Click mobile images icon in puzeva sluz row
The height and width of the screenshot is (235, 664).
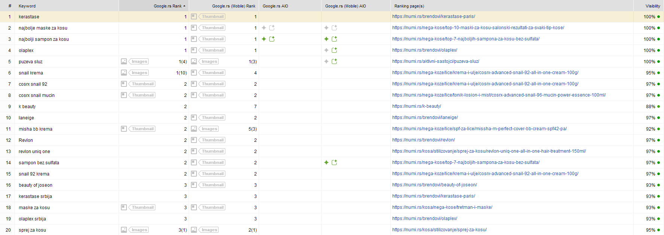pyautogui.click(x=194, y=61)
